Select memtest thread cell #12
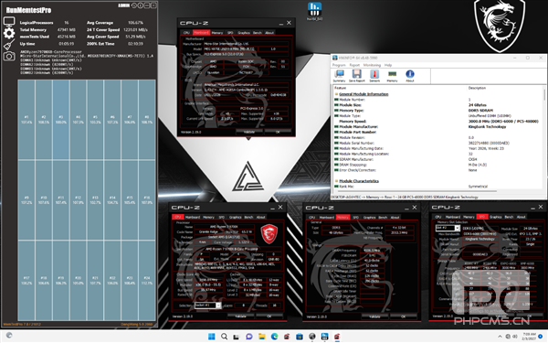Image resolution: width=548 pixels, height=343 pixels. (x=79, y=199)
